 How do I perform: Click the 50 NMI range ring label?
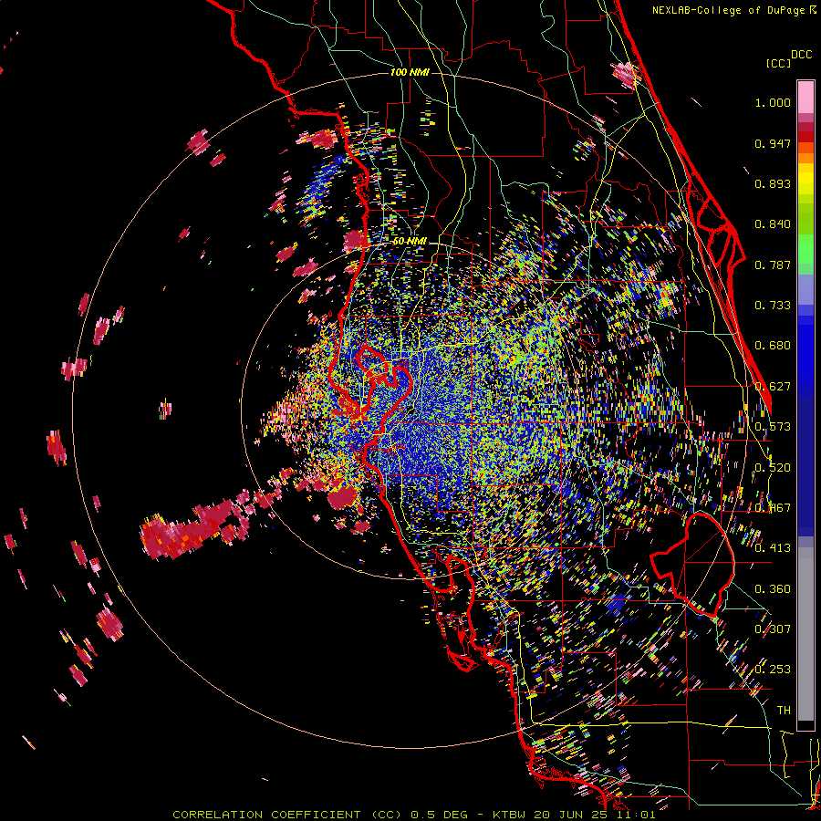pyautogui.click(x=410, y=242)
